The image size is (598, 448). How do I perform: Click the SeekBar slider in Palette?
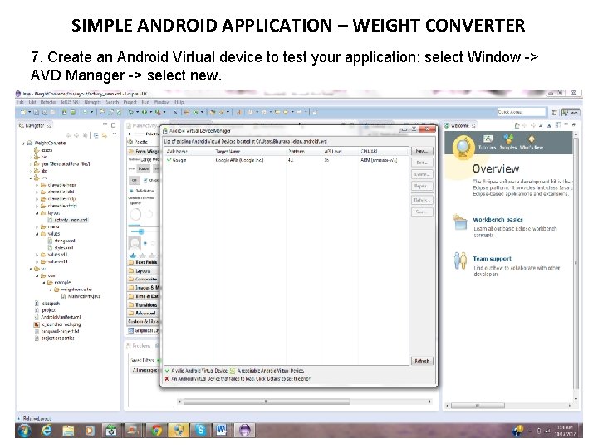click(x=145, y=231)
